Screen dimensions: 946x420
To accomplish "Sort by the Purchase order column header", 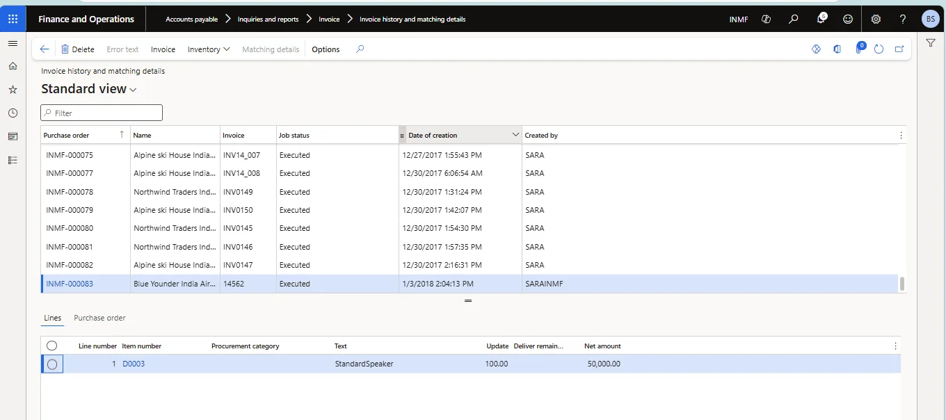I will coord(85,135).
